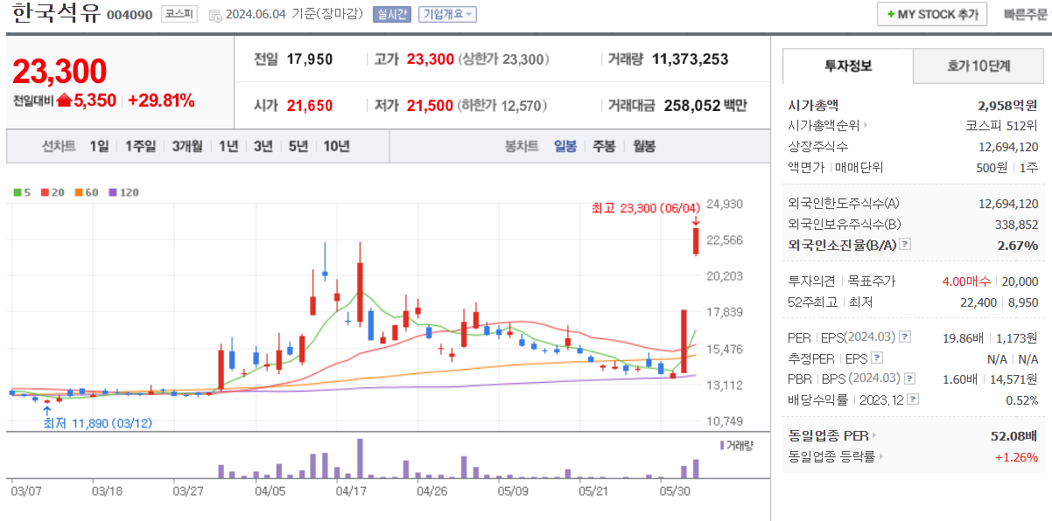The width and height of the screenshot is (1052, 521).
Task: Switch candle chart to 주봉
Action: pyautogui.click(x=604, y=146)
